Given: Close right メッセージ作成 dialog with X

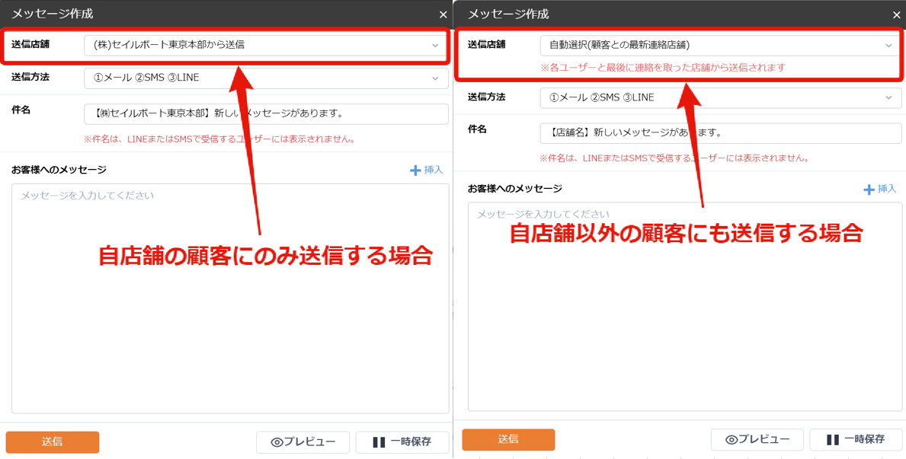Looking at the screenshot, I should click(x=897, y=15).
